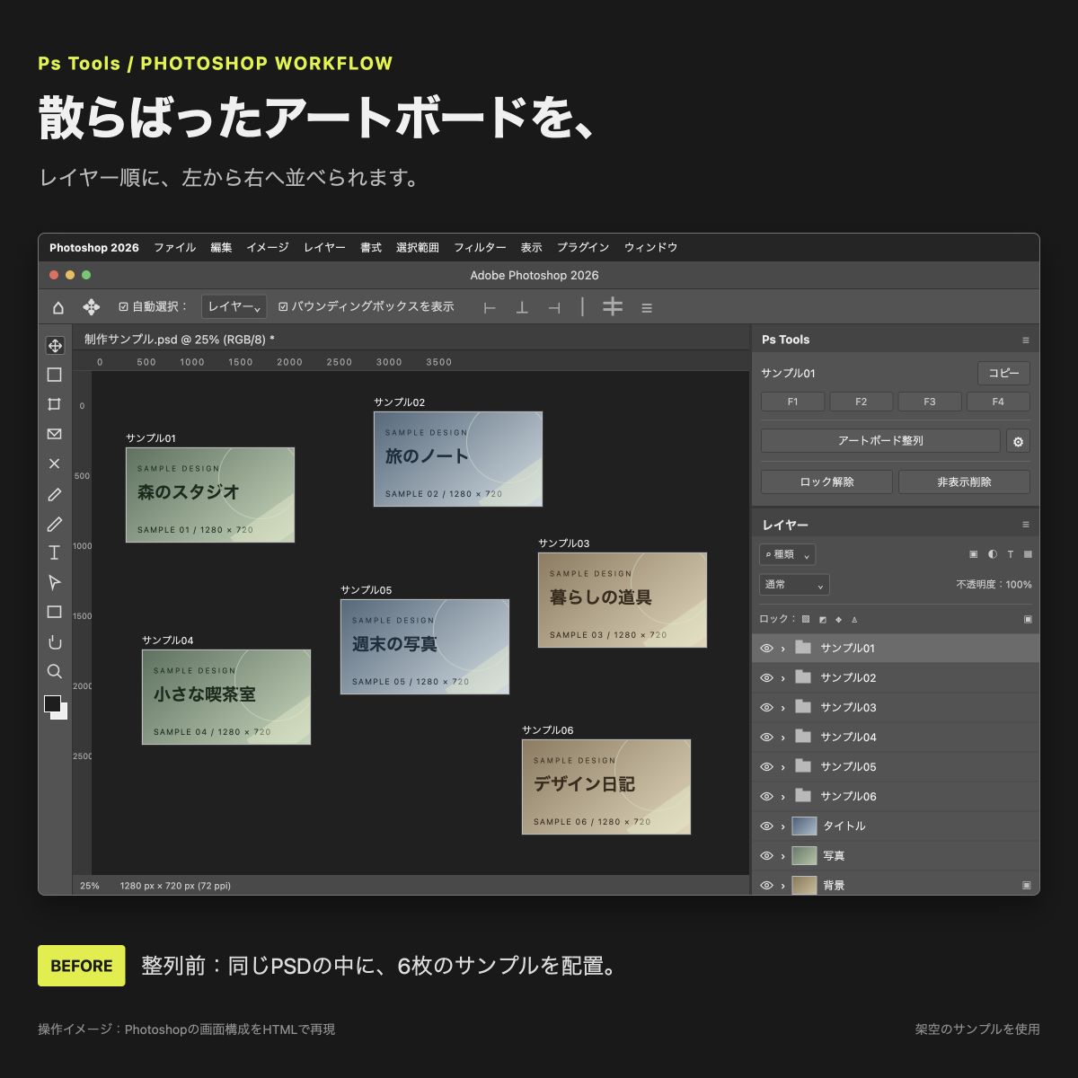1078x1078 pixels.
Task: Open the Ps Tools panel menu icon
Action: coord(1026,340)
